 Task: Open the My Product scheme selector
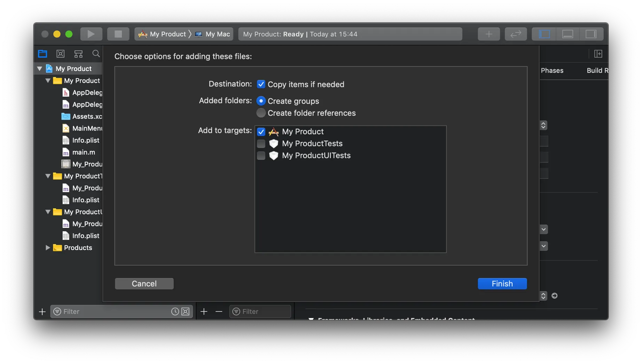point(163,34)
